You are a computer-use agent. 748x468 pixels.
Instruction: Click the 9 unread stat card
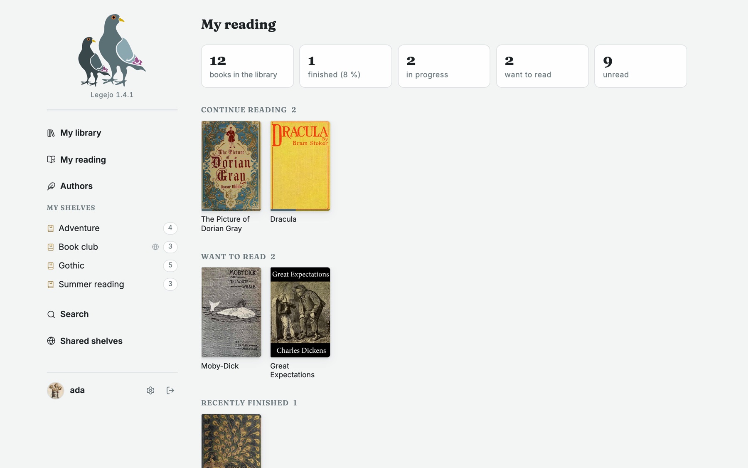point(640,66)
